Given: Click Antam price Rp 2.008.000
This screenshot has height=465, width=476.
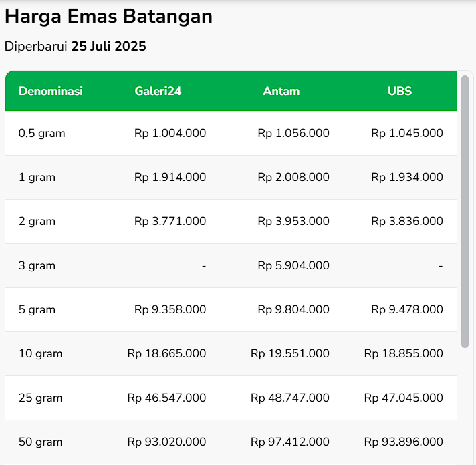Looking at the screenshot, I should click(293, 177).
